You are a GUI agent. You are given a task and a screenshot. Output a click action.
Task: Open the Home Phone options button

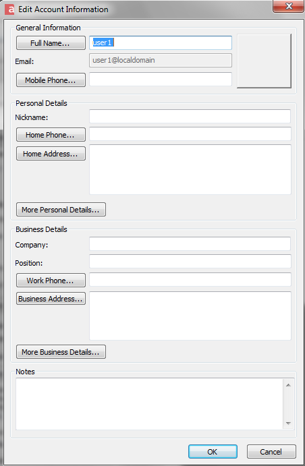click(x=51, y=135)
